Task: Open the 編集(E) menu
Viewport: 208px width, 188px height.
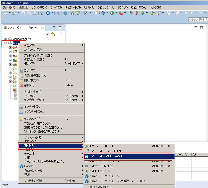Action: tap(23, 7)
